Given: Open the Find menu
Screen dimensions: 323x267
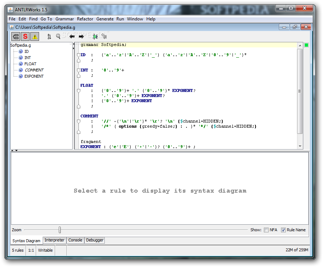Looking at the screenshot, I should [33, 19].
